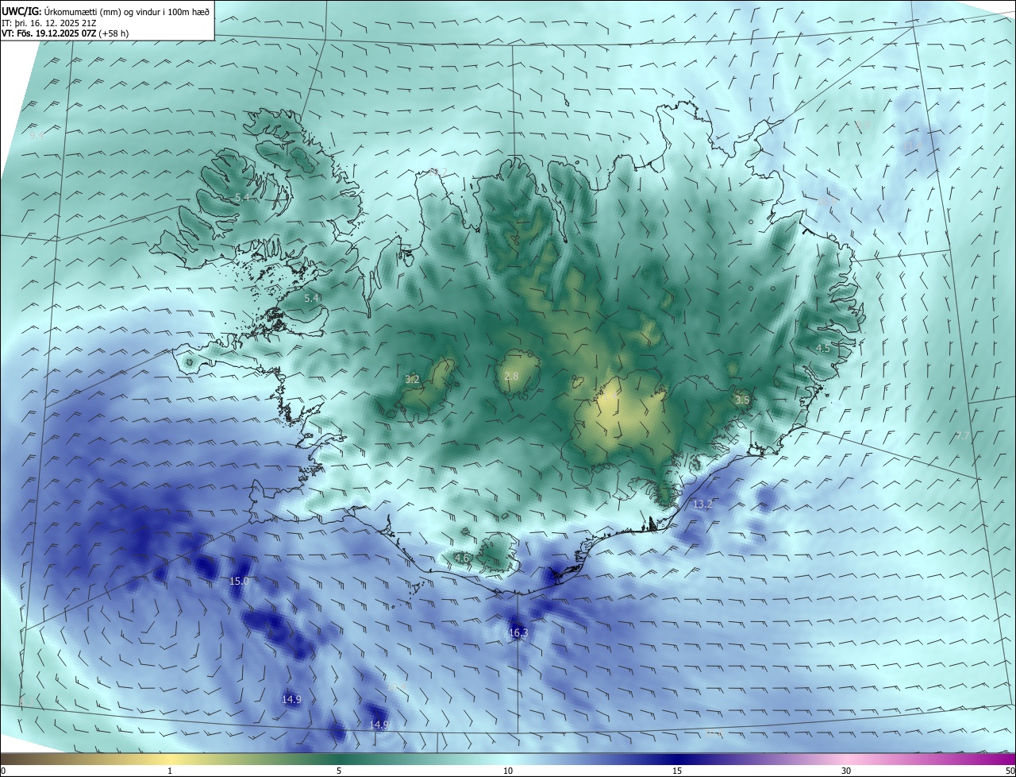Click the colorbar tick label 50

pos(1010,771)
